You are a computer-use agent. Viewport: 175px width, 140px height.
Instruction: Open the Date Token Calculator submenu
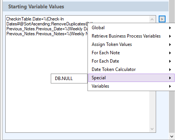click(x=131, y=69)
